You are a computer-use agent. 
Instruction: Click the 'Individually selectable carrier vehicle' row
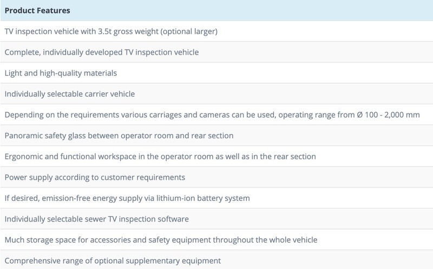click(x=70, y=94)
